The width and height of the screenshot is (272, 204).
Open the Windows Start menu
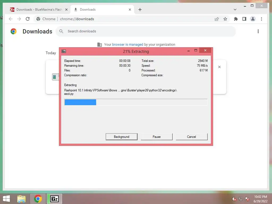pyautogui.click(x=6, y=199)
